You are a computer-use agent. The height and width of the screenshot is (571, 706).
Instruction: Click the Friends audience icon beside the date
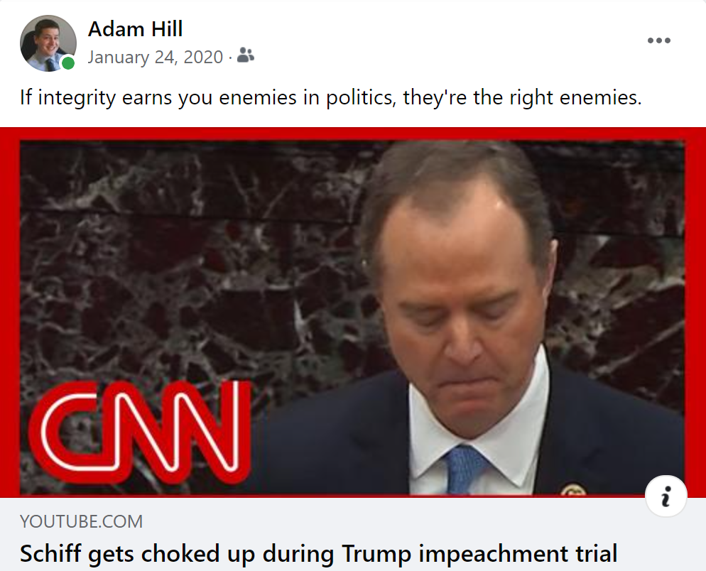(245, 55)
